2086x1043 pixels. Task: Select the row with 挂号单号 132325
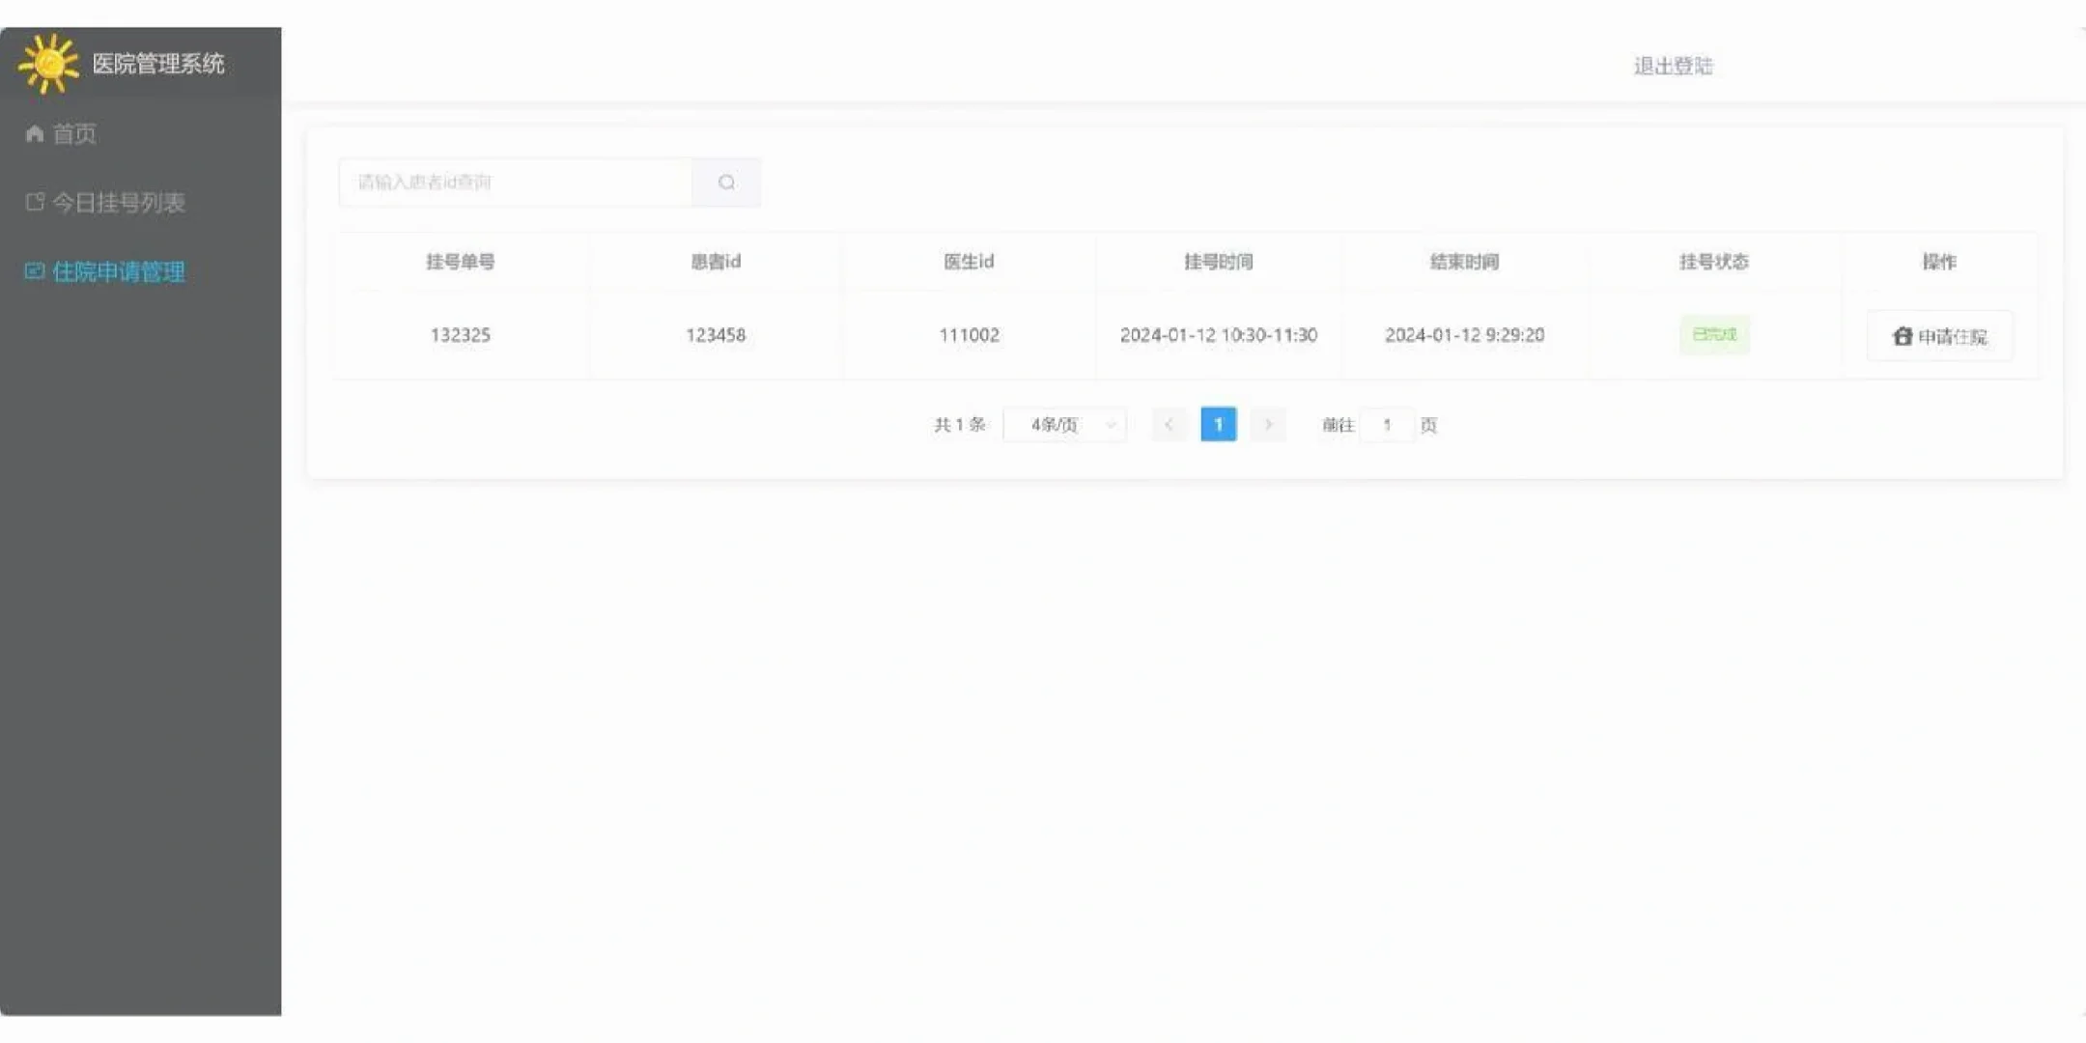pyautogui.click(x=461, y=335)
